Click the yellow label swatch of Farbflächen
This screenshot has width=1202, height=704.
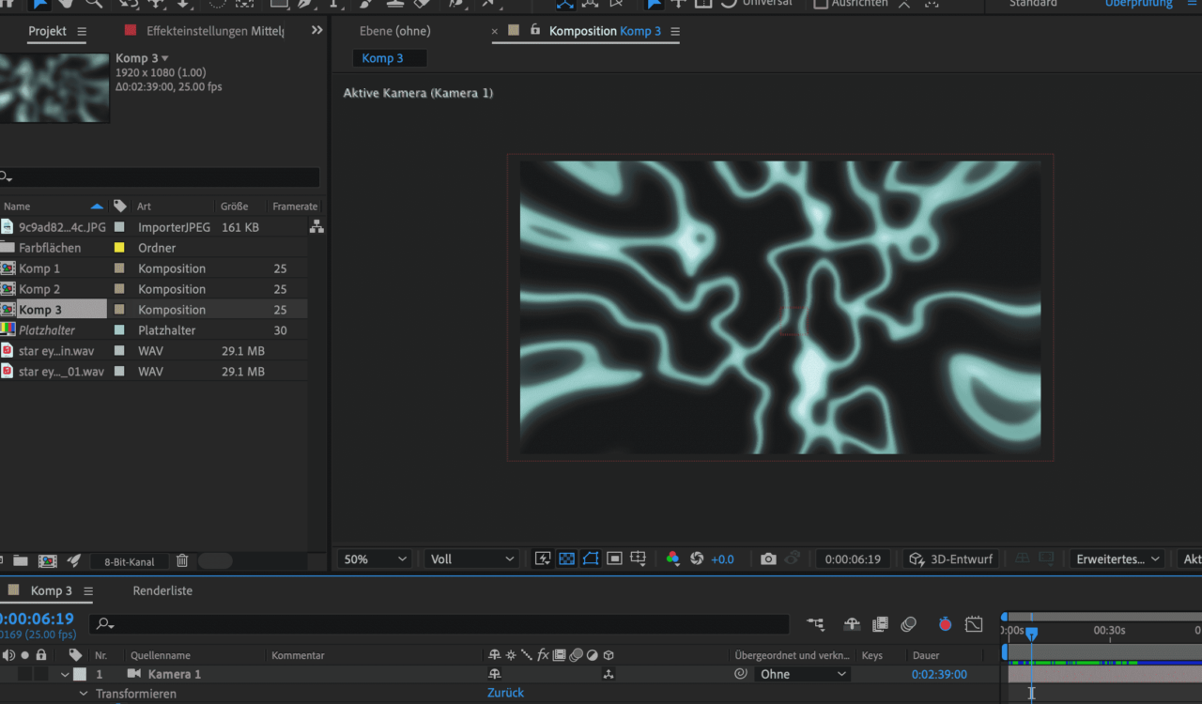pyautogui.click(x=119, y=248)
